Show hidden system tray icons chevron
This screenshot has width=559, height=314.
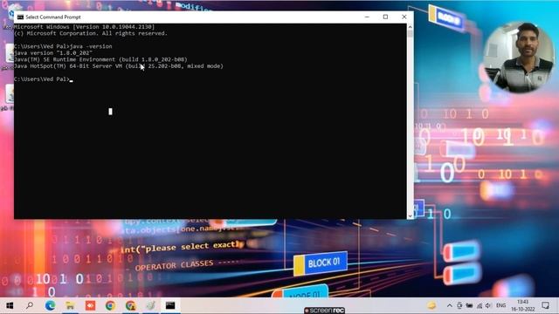pyautogui.click(x=450, y=305)
